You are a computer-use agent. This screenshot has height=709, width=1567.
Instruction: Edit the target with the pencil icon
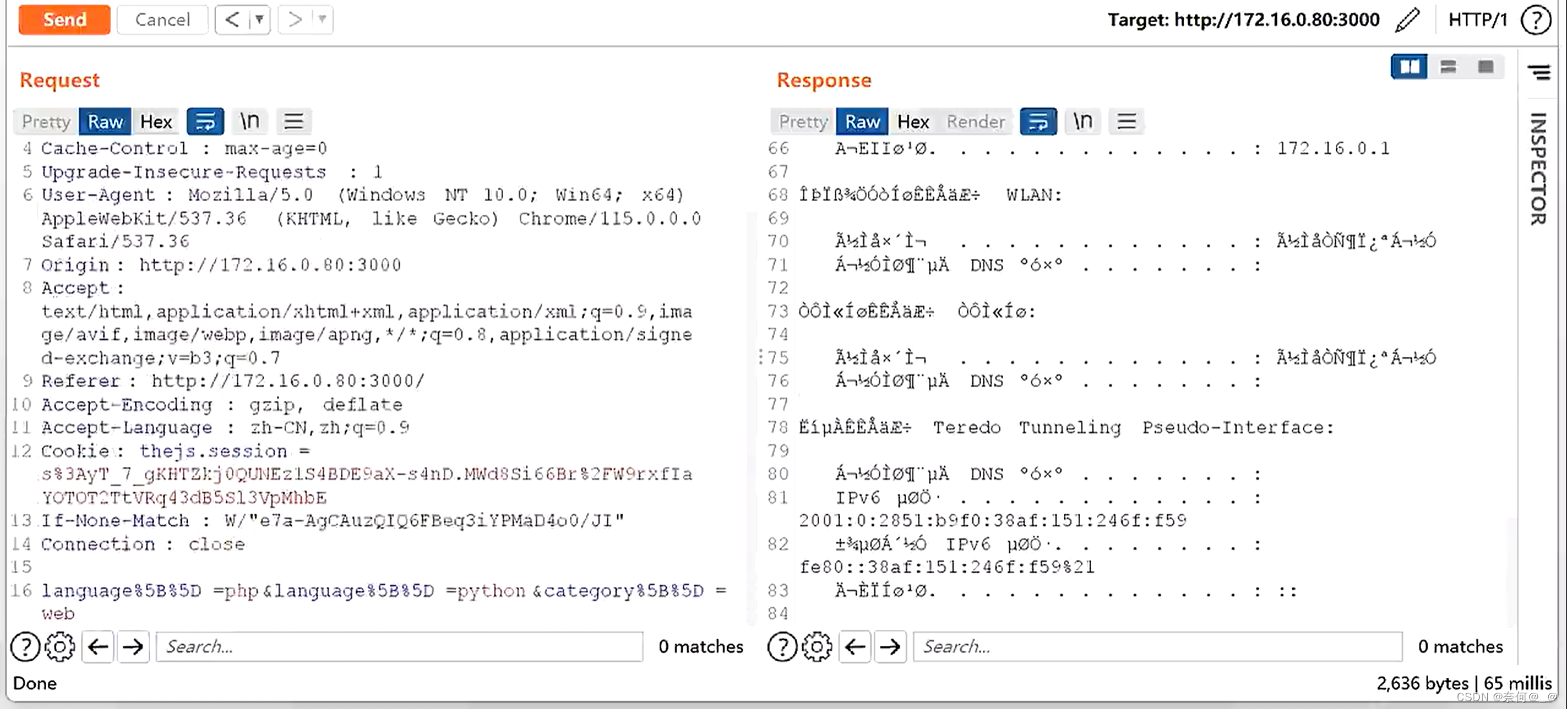tap(1409, 19)
